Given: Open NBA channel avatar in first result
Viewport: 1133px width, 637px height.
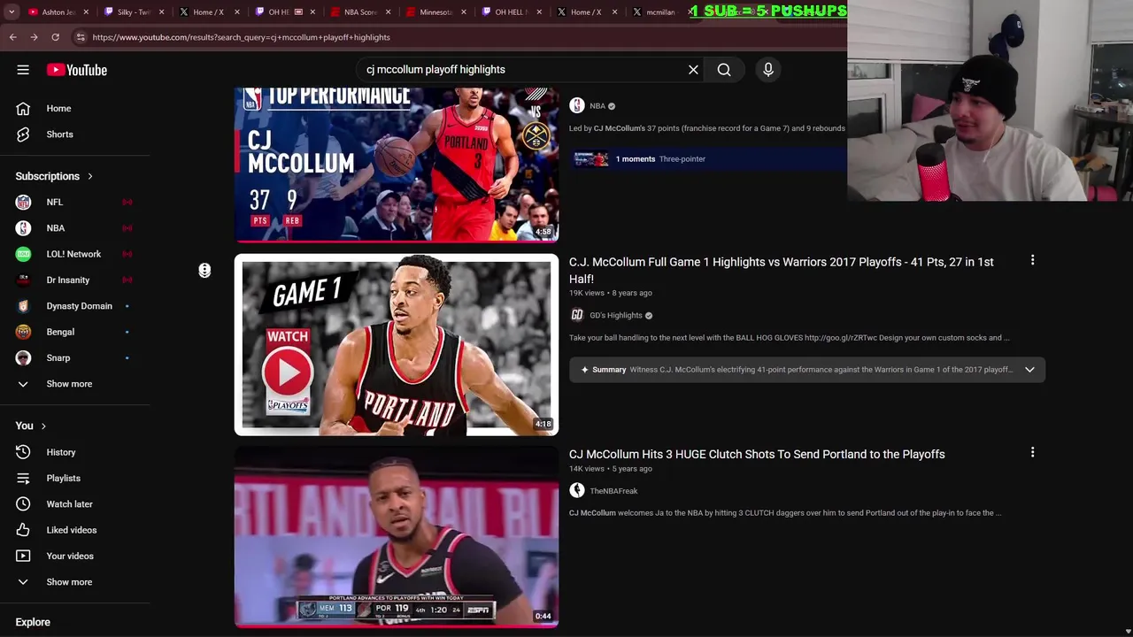Looking at the screenshot, I should 577,106.
